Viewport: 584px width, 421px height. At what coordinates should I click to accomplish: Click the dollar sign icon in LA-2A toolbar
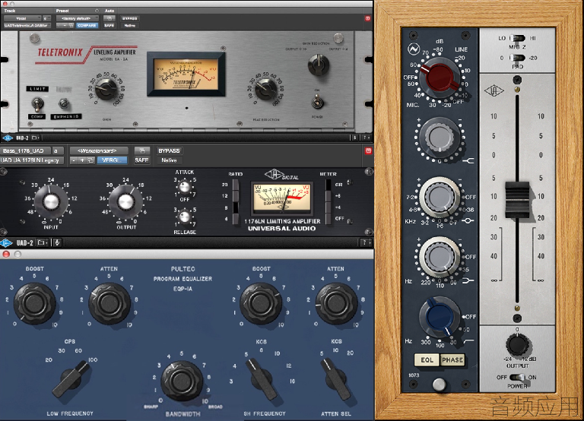(354, 138)
